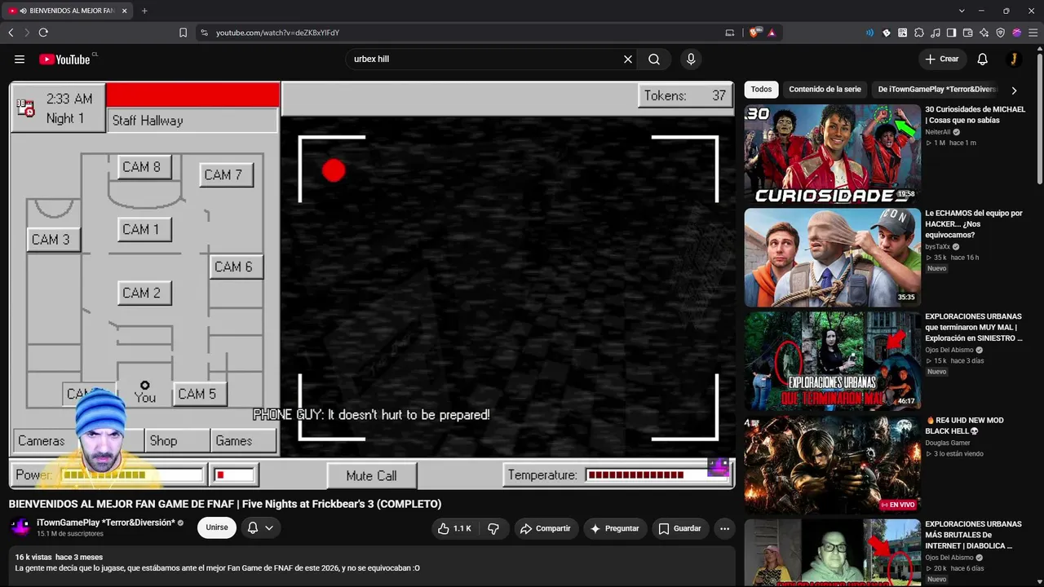This screenshot has width=1044, height=587.
Task: Open more actions three-dot menu
Action: [x=724, y=528]
